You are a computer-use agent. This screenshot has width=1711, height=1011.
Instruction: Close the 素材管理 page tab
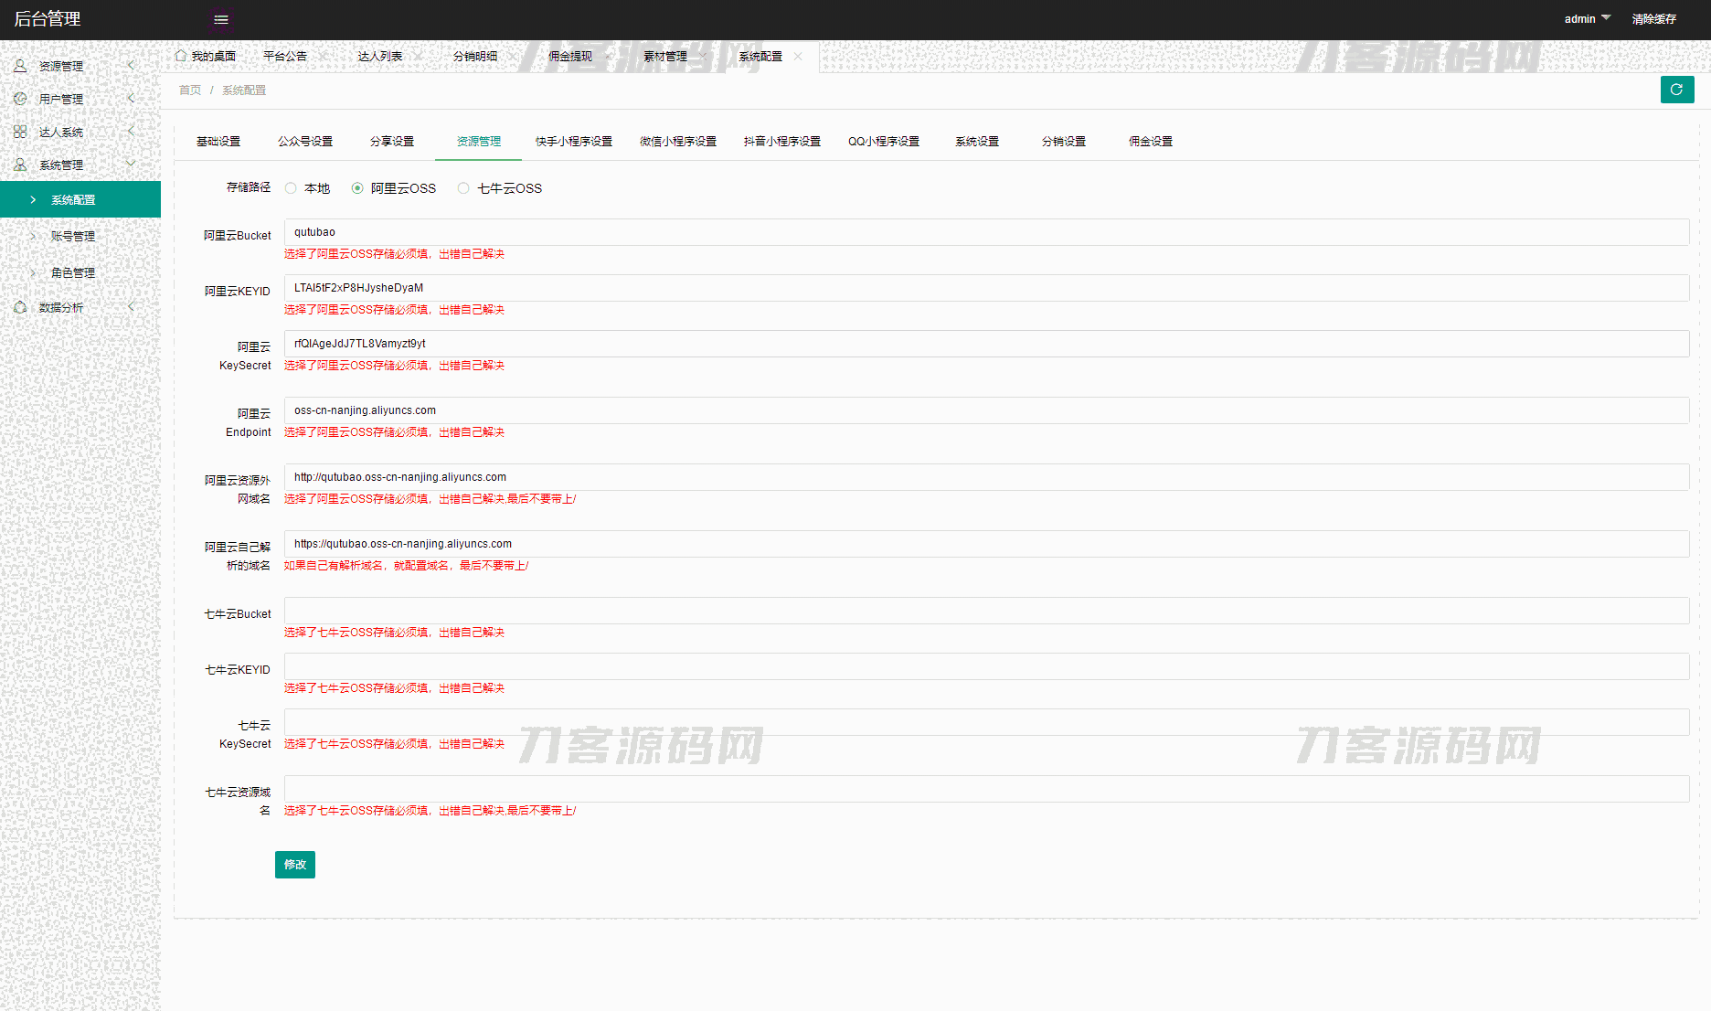pos(703,57)
